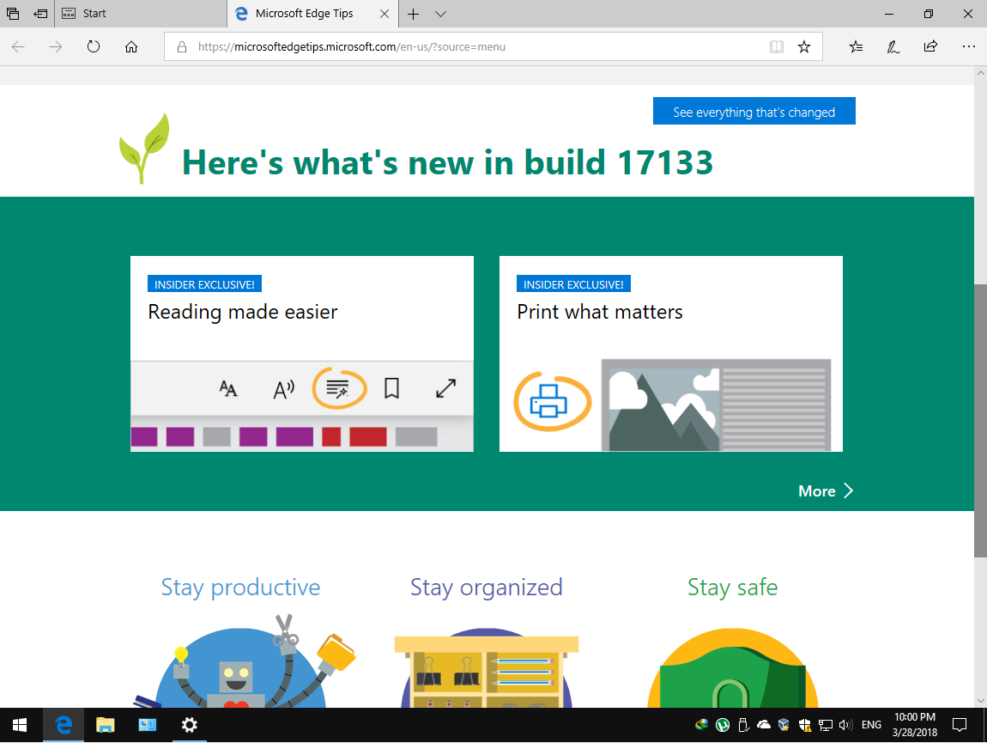
Task: Click the circled printer icon
Action: point(552,401)
